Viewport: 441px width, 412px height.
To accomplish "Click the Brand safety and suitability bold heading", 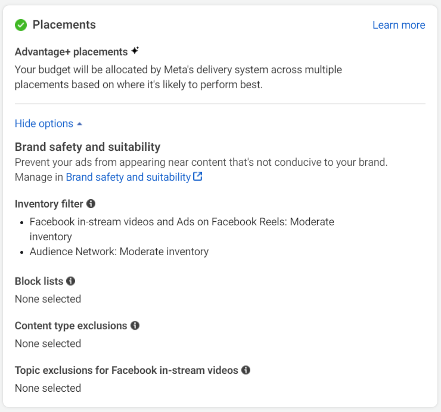I will click(x=88, y=147).
